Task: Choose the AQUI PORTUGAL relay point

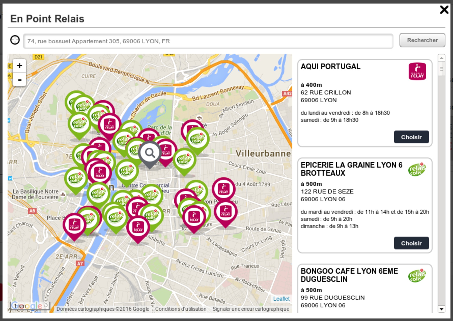Action: 411,137
